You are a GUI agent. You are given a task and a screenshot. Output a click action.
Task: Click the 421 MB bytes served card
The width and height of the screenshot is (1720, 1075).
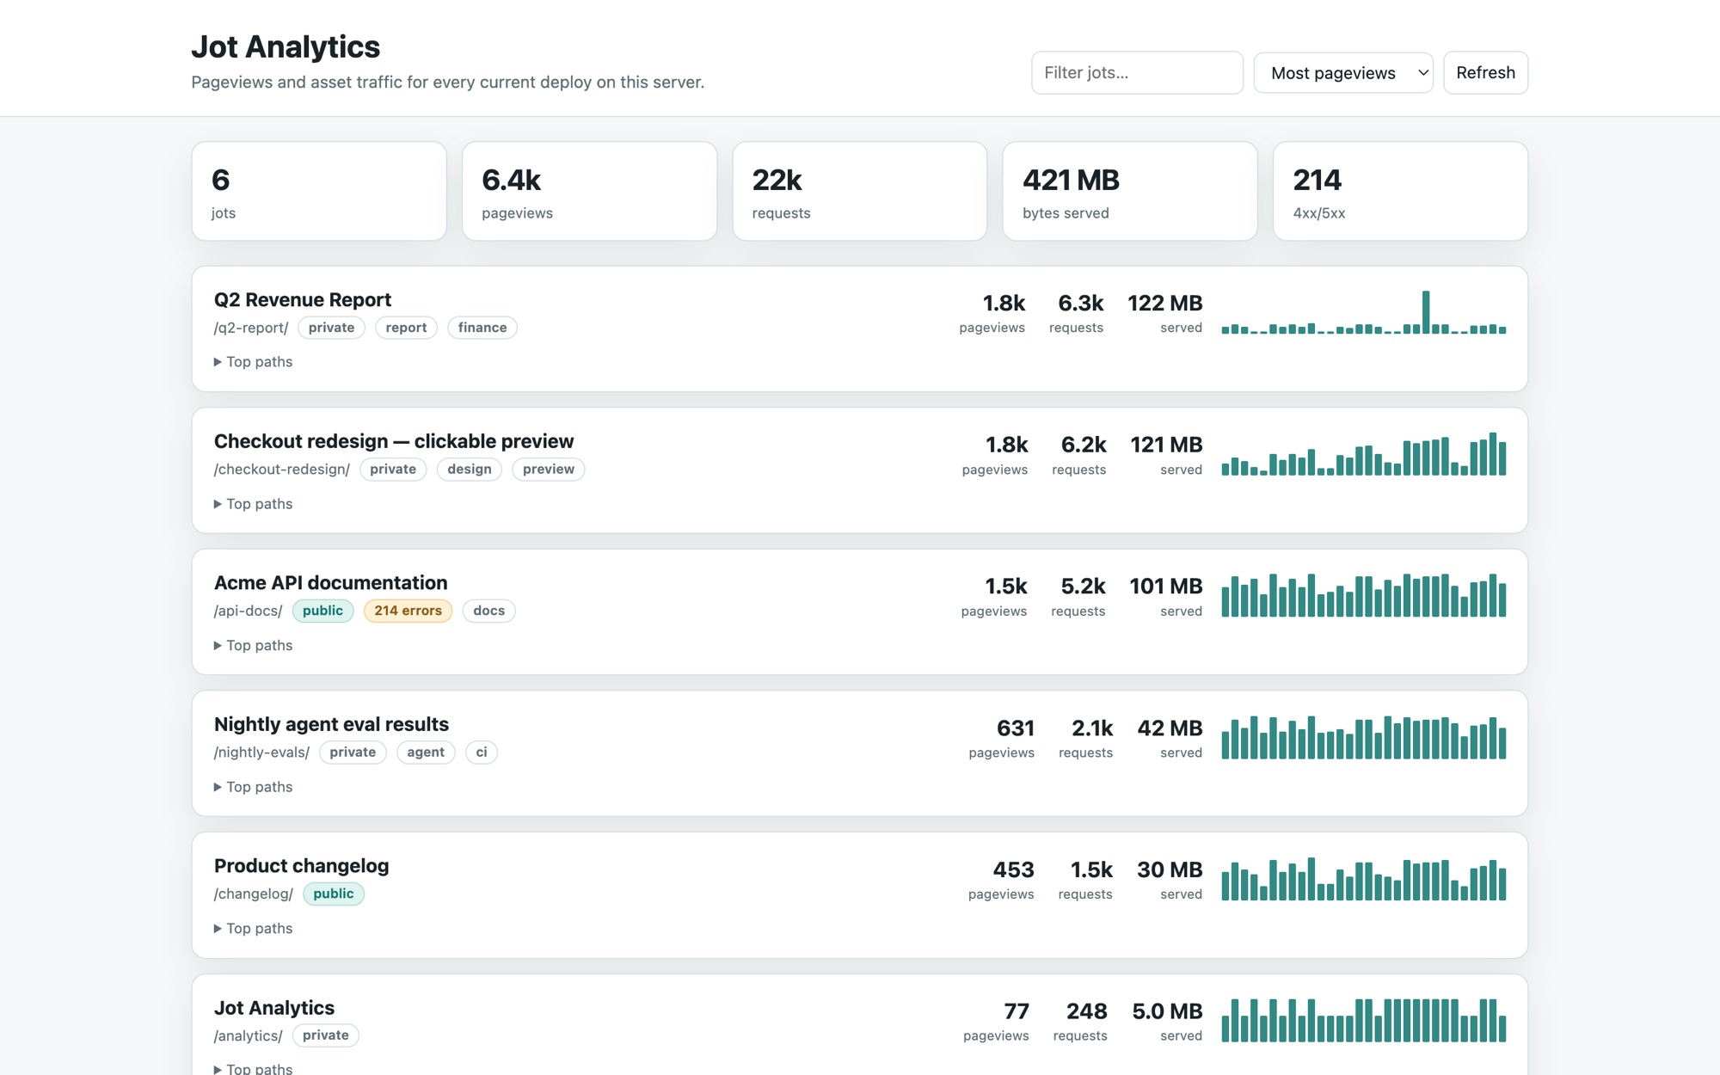coord(1130,191)
